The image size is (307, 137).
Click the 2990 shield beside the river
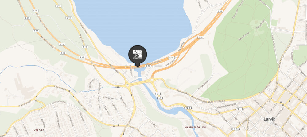tap(188, 108)
